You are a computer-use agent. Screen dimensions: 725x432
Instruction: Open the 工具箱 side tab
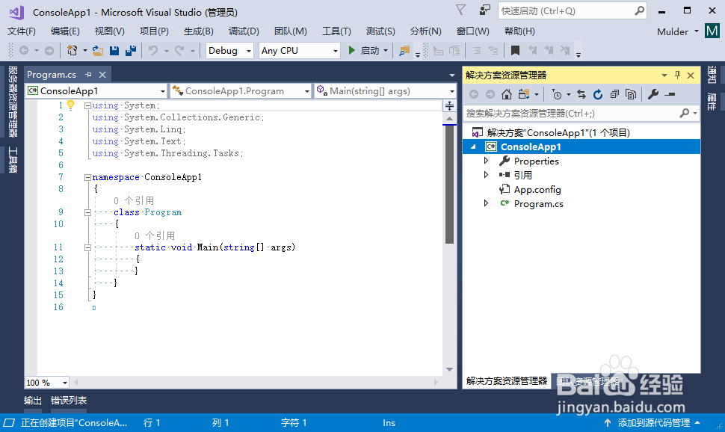point(13,160)
